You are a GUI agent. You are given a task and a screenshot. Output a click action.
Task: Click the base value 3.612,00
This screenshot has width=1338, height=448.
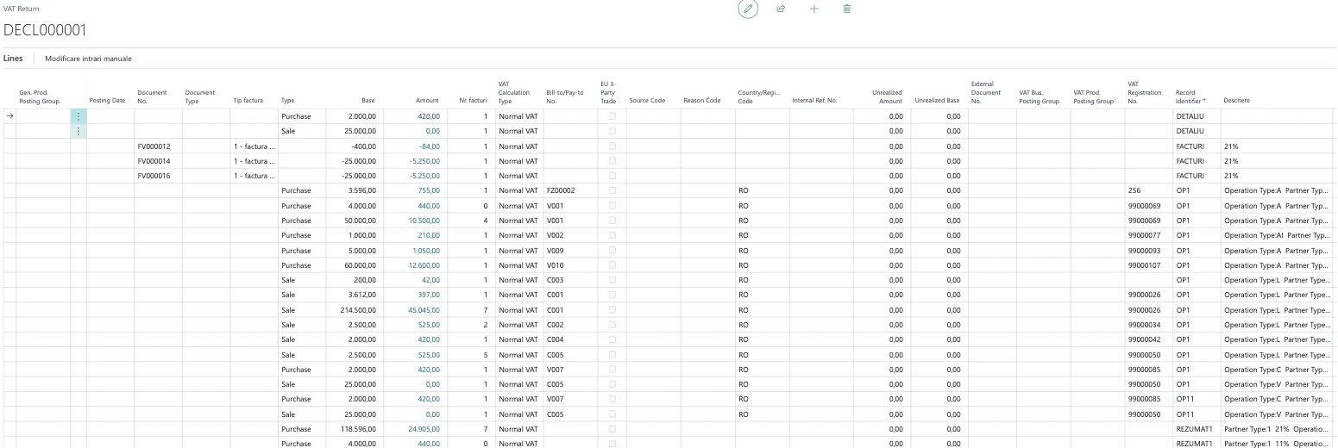pos(362,295)
